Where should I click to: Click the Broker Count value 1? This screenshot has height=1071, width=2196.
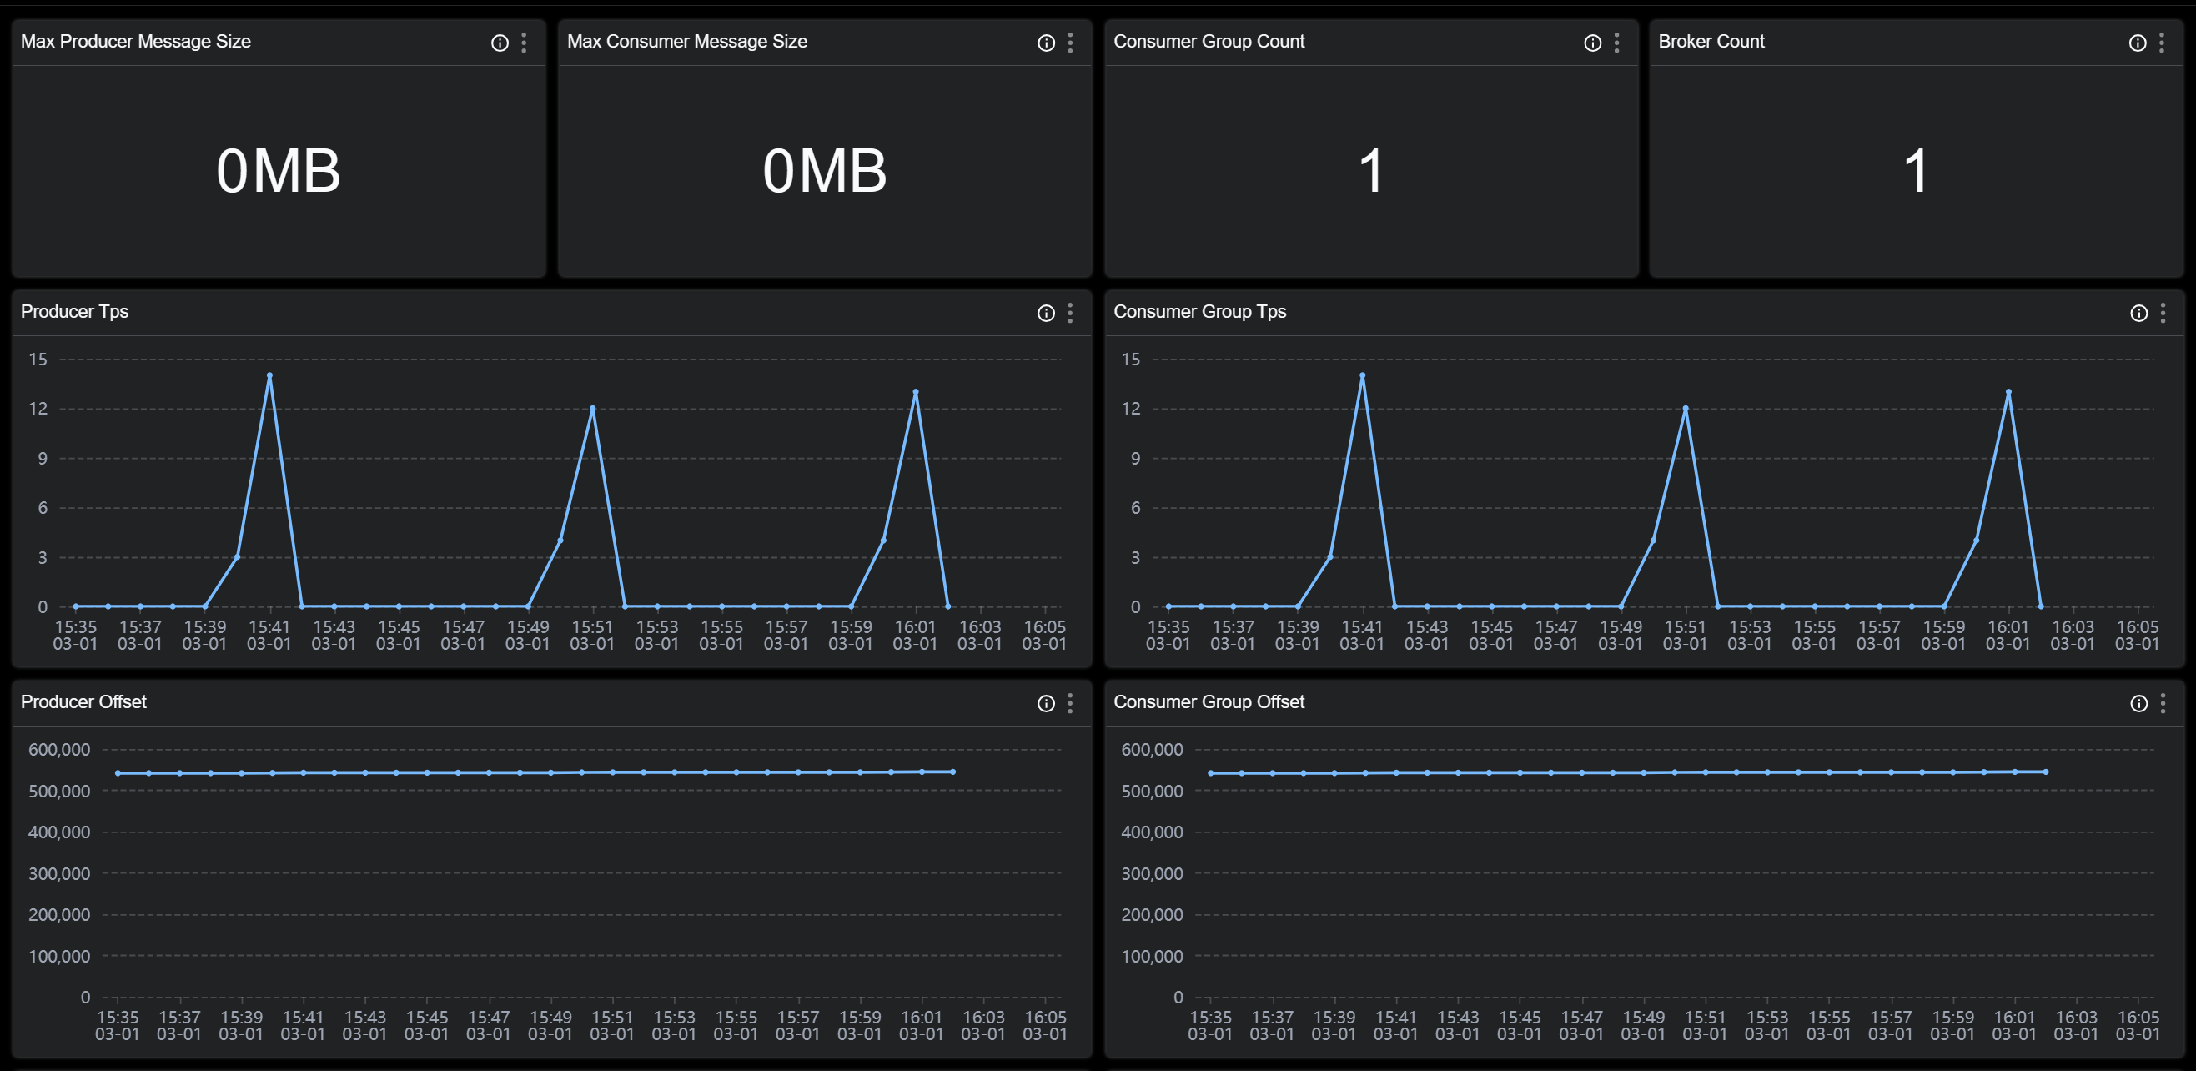coord(1916,170)
